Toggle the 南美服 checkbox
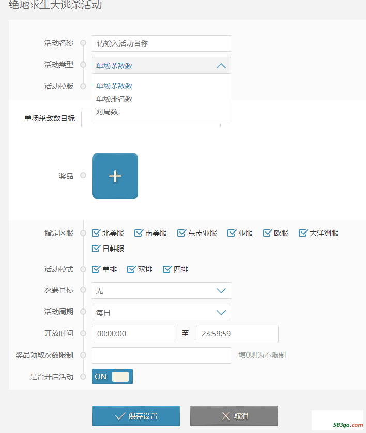Viewport: 366px width, 433px height. click(x=139, y=233)
